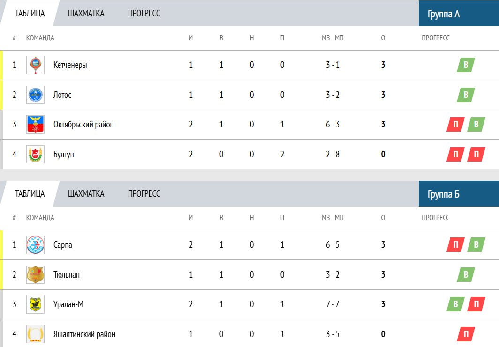499x347 pixels.
Task: Click the Группа Б header label
Action: 444,194
